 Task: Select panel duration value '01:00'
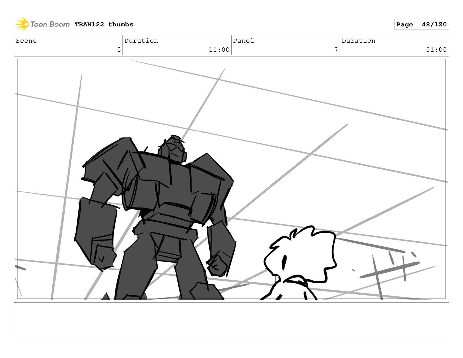tap(436, 50)
